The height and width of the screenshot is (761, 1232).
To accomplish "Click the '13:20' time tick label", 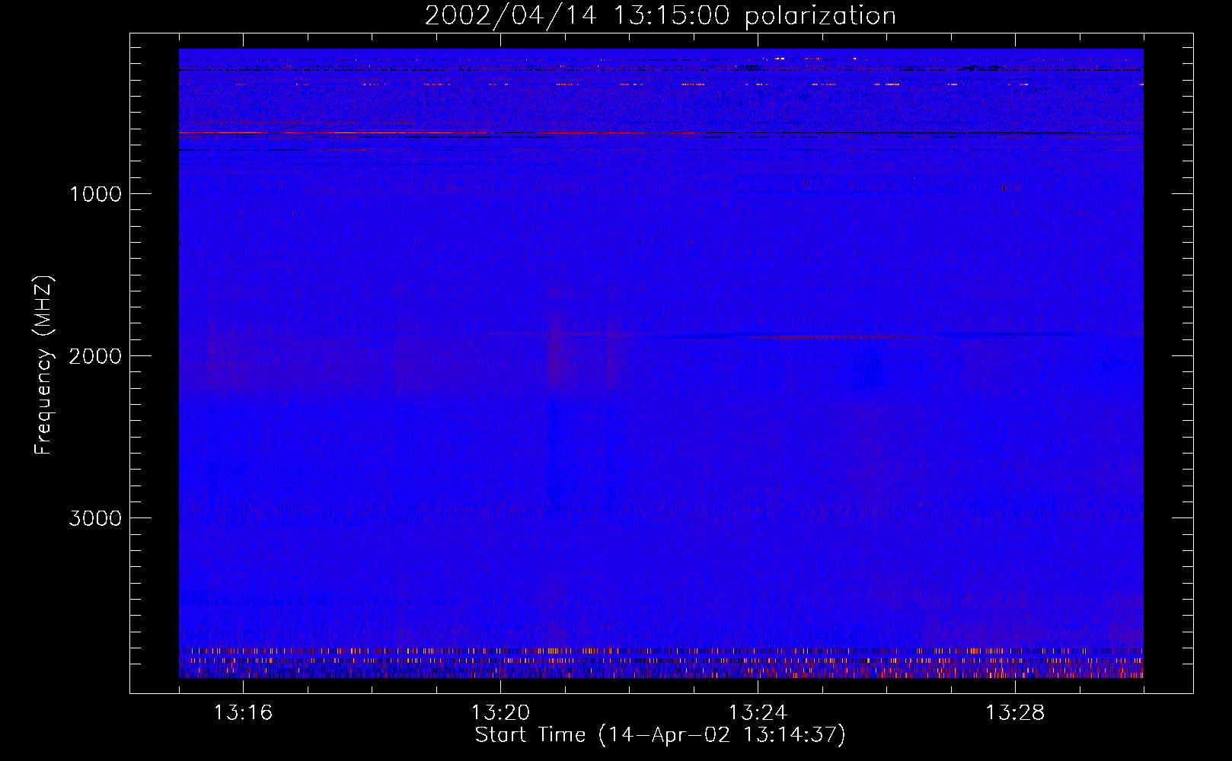I will point(500,712).
